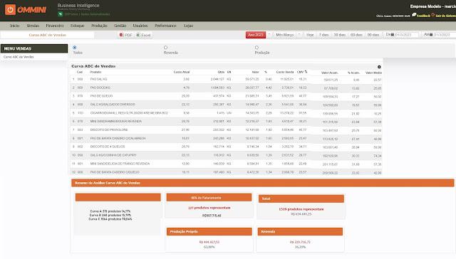Sort by the Valor Acum. column header
This screenshot has height=259, width=456.
coord(329,73)
